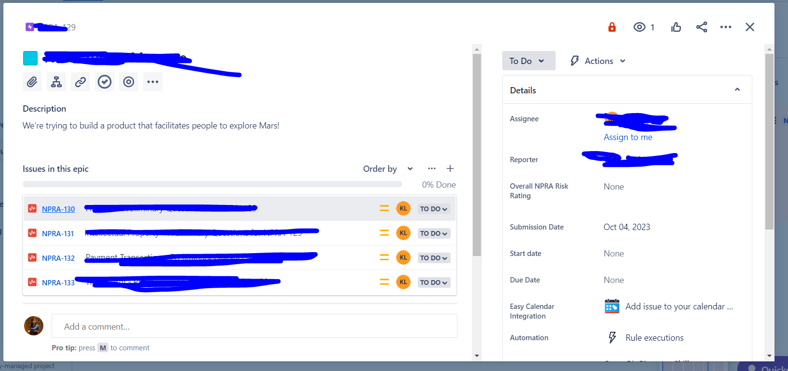
Task: Add a new issue to this epic
Action: pos(450,168)
